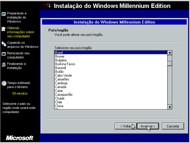The width and height of the screenshot is (190, 143).
Task: Click the Obtendo informações sobre seu computador step
Action: pos(20,32)
